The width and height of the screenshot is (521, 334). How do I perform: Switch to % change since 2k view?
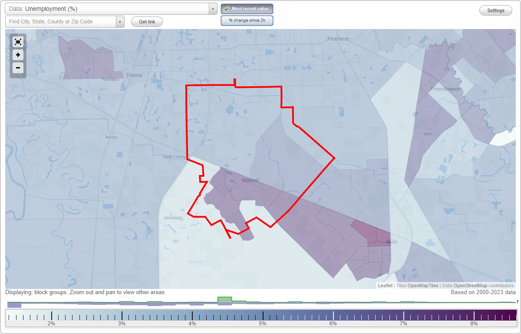(x=247, y=20)
